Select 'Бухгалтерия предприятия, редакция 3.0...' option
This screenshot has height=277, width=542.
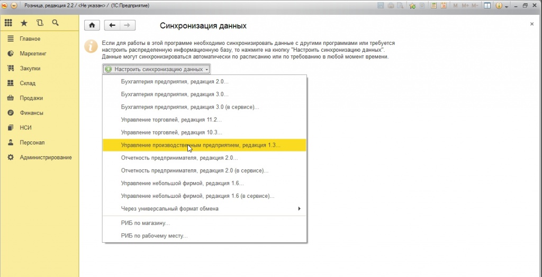coord(175,94)
